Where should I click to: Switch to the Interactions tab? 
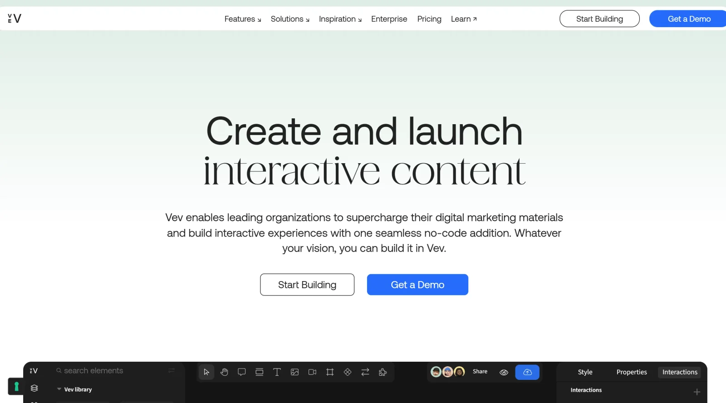tap(680, 372)
